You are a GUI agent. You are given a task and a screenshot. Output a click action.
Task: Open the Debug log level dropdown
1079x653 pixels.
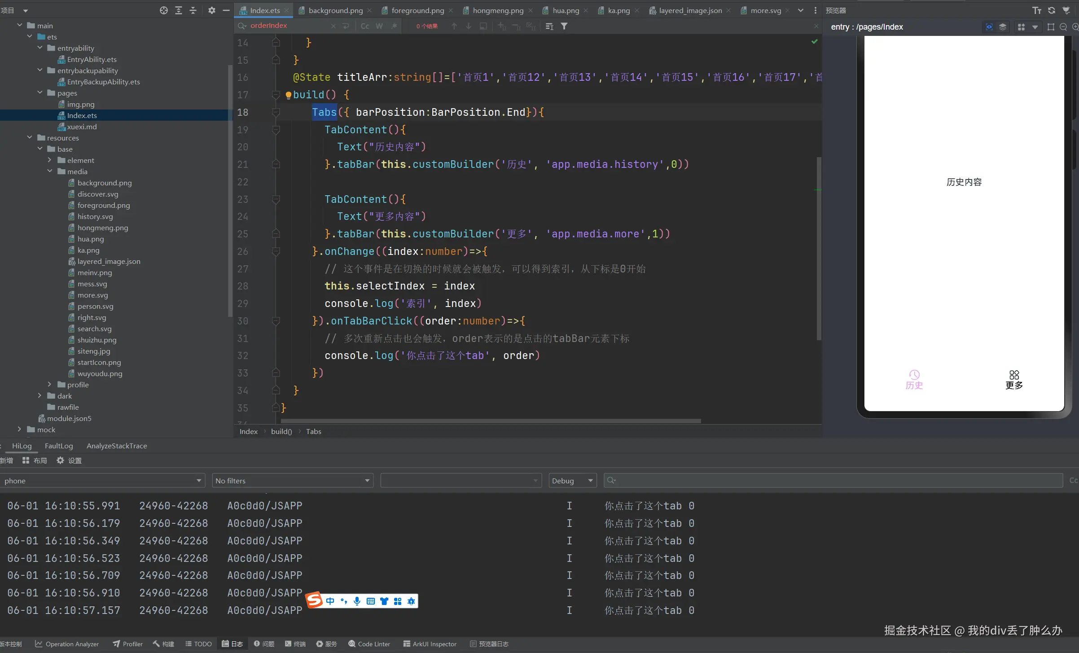(572, 481)
